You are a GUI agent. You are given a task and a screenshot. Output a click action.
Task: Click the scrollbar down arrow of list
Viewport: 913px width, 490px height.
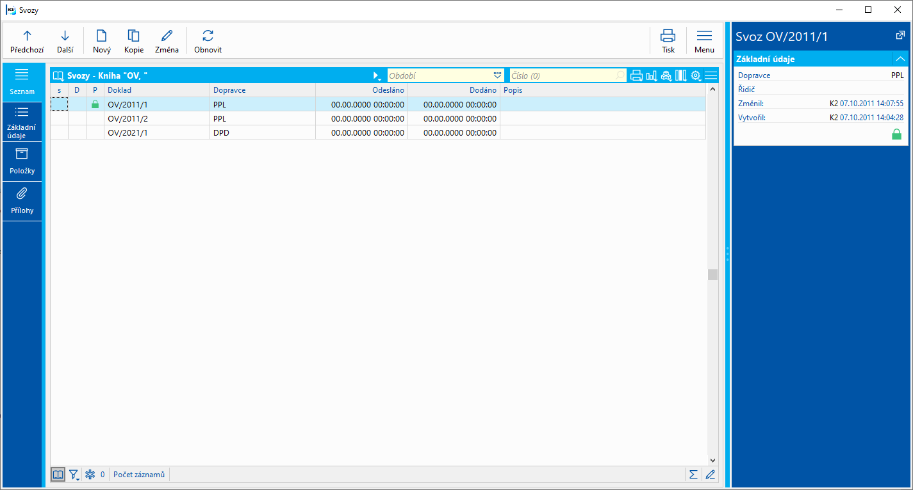(712, 460)
